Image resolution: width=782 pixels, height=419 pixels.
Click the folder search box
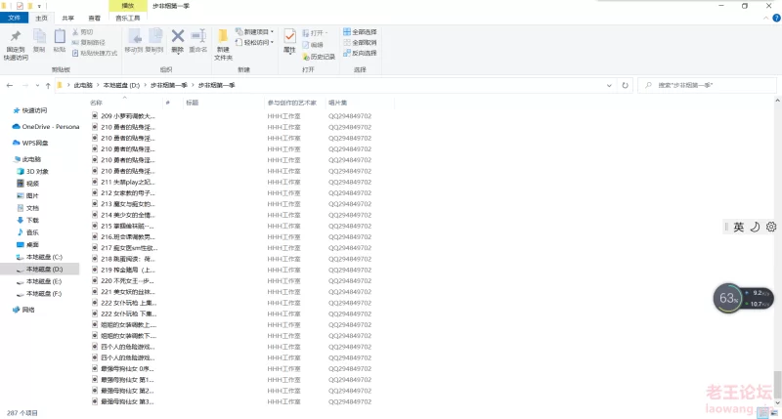click(x=707, y=85)
